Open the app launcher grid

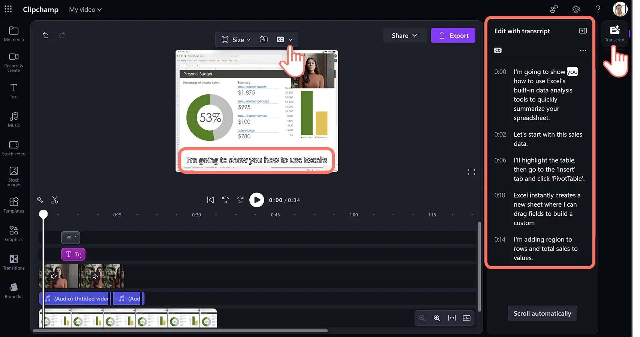(x=8, y=9)
